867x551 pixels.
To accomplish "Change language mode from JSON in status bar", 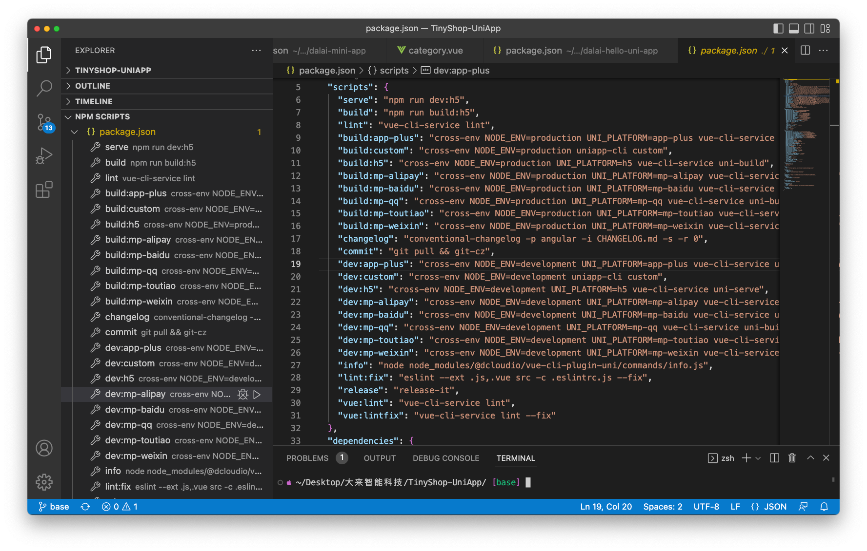I will point(769,507).
